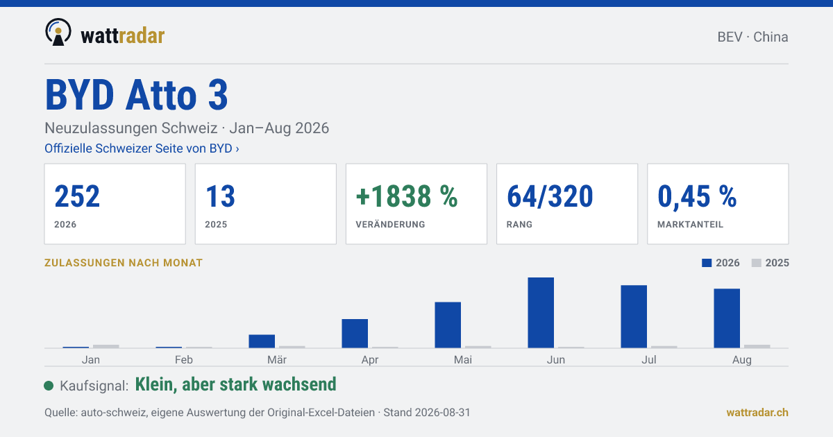Image resolution: width=833 pixels, height=437 pixels.
Task: Click the blue April 2026 bar
Action: 355,334
